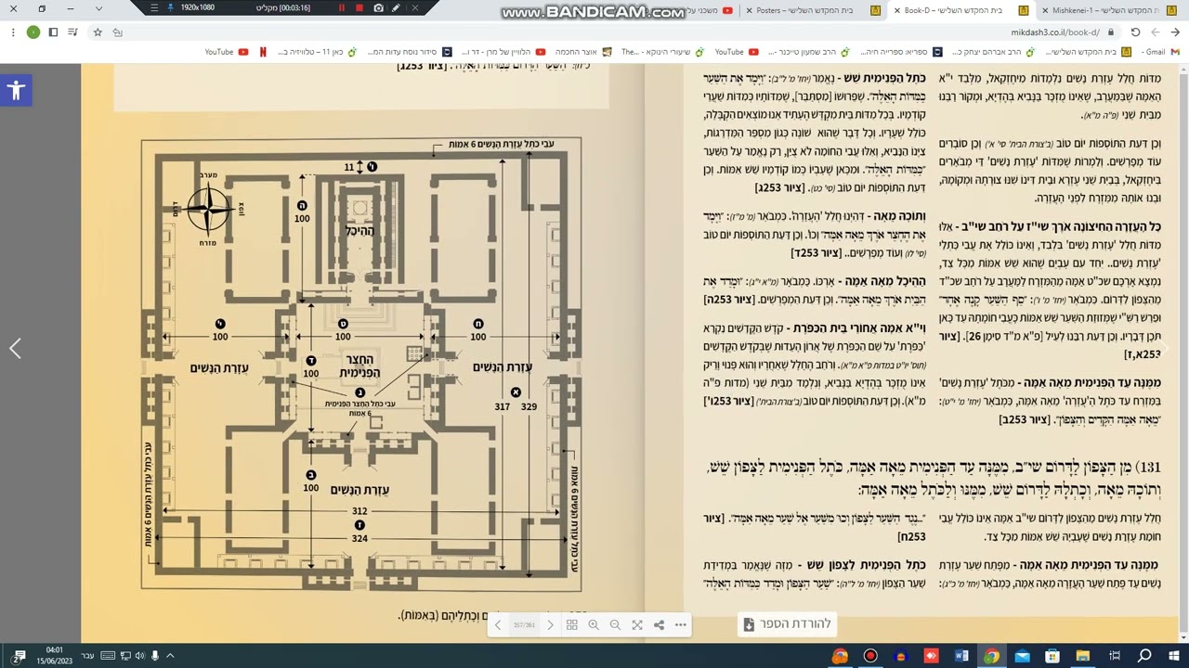Close the Book-D browser tab
This screenshot has height=668, width=1189.
898,10
